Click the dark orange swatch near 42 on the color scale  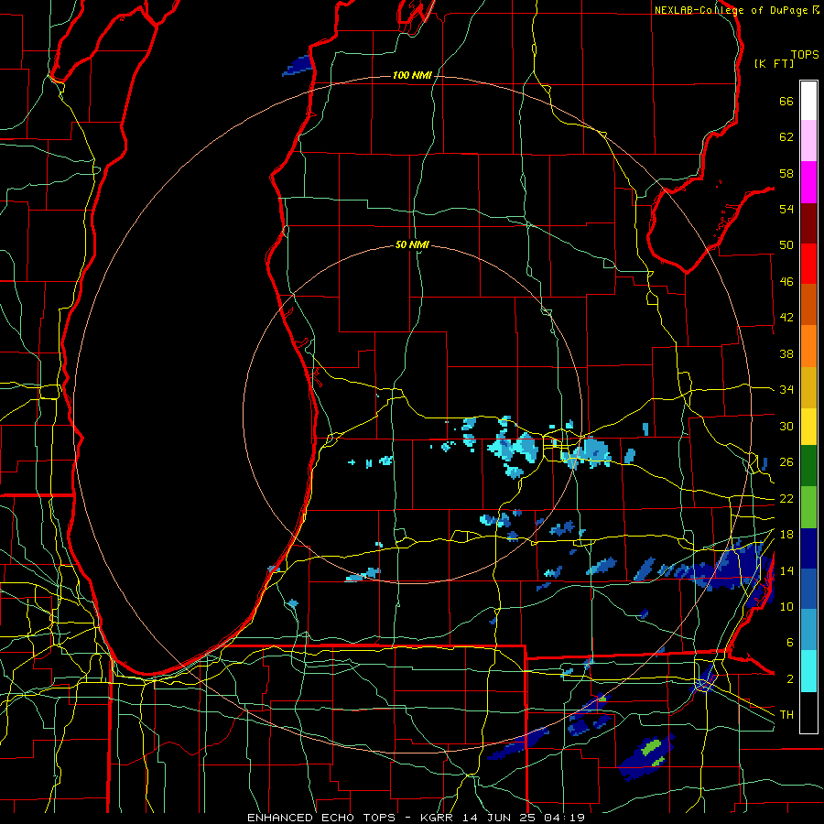[x=808, y=304]
